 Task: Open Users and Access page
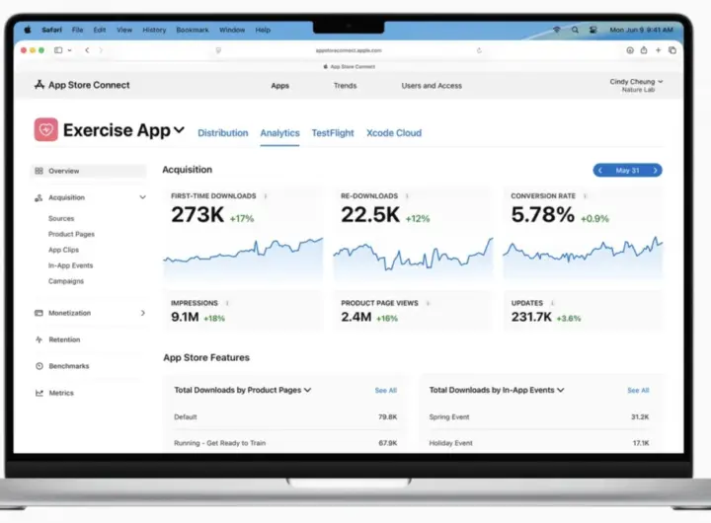[432, 86]
